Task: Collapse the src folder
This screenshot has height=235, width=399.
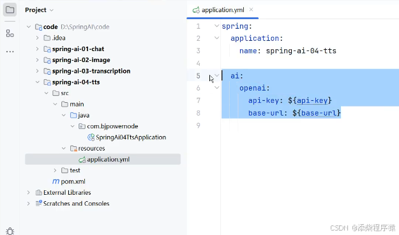Action: pyautogui.click(x=47, y=93)
